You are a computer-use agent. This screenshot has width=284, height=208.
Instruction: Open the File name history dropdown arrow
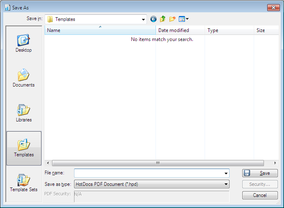click(x=226, y=173)
